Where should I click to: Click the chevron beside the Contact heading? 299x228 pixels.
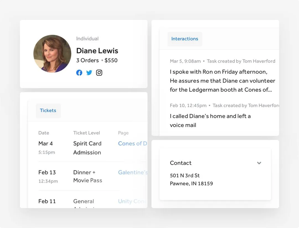pyautogui.click(x=259, y=163)
